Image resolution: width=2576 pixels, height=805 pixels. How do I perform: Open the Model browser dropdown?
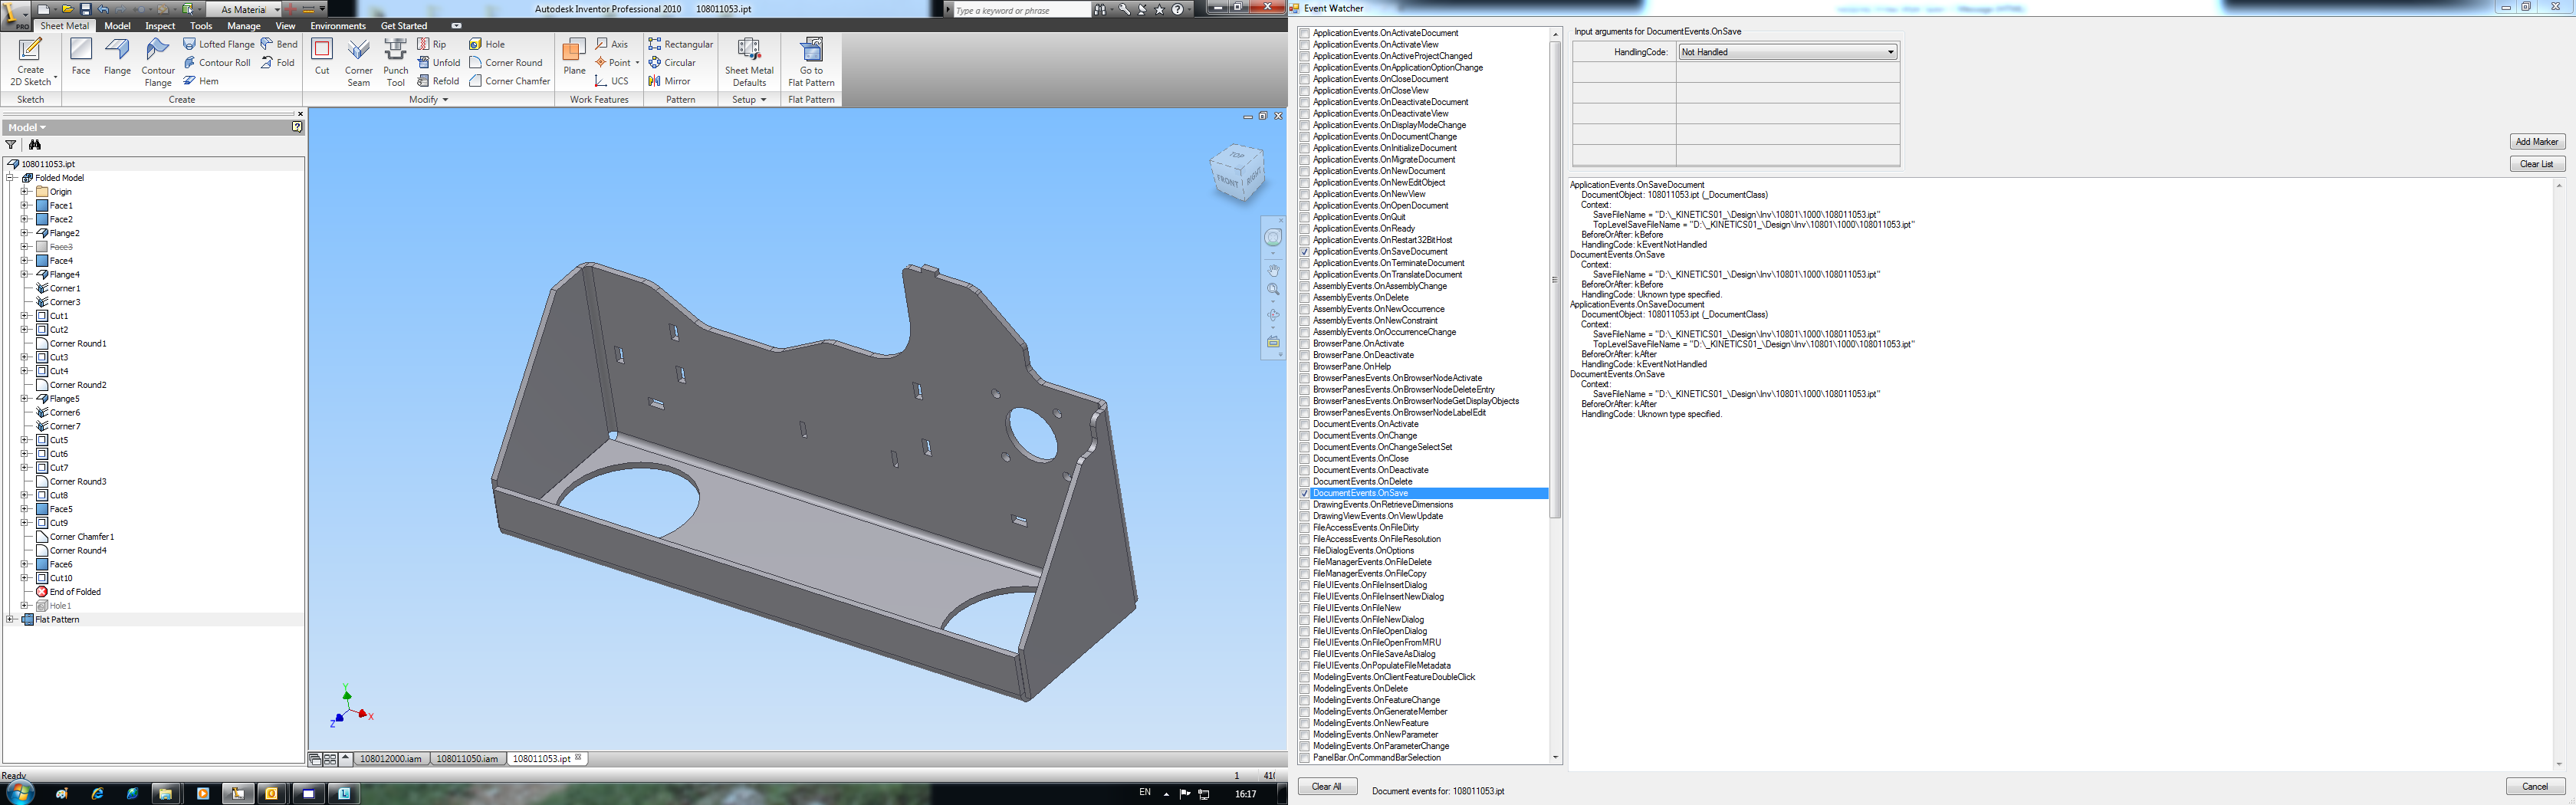tap(28, 128)
